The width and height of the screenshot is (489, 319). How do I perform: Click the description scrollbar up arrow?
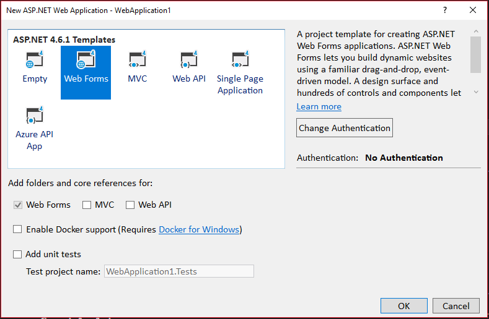[x=476, y=31]
